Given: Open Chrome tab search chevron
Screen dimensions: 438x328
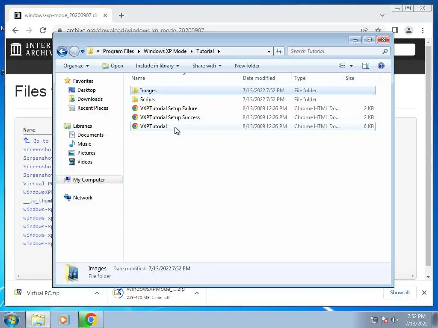Looking at the screenshot, I should (382, 15).
